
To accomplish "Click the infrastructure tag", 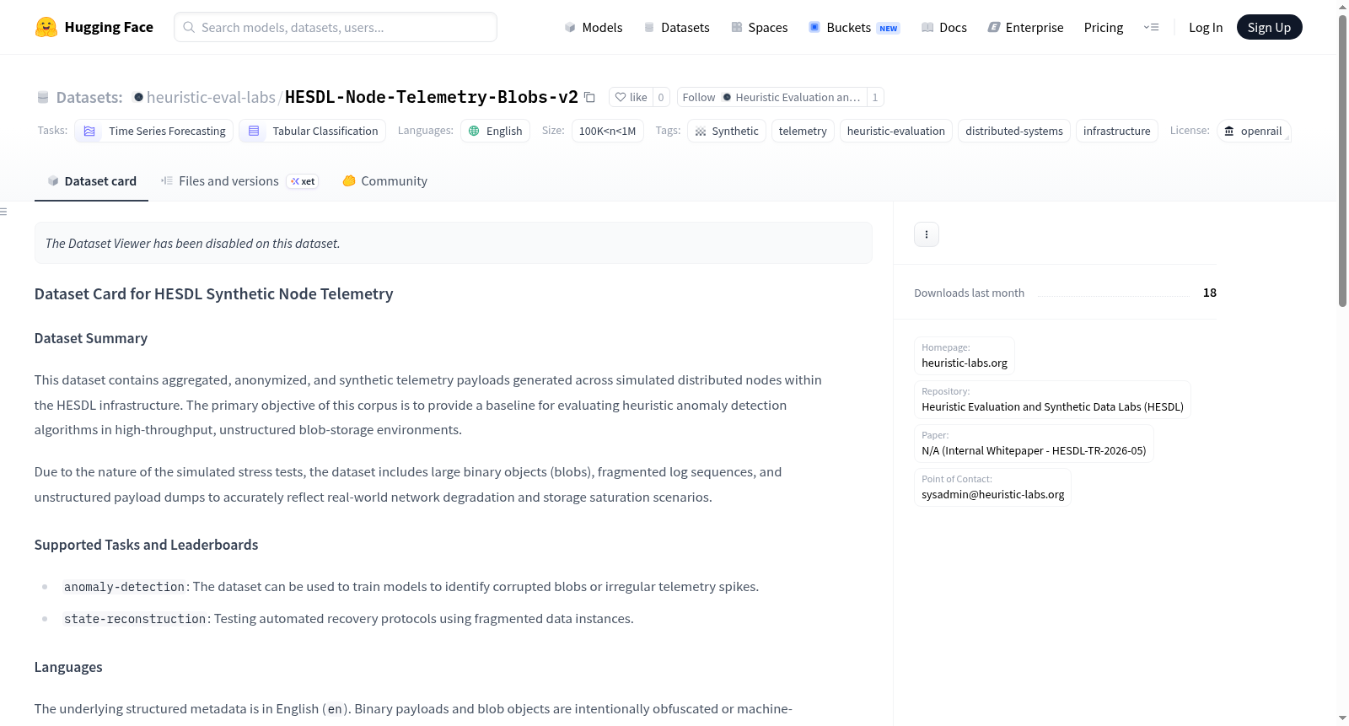I will point(1117,131).
